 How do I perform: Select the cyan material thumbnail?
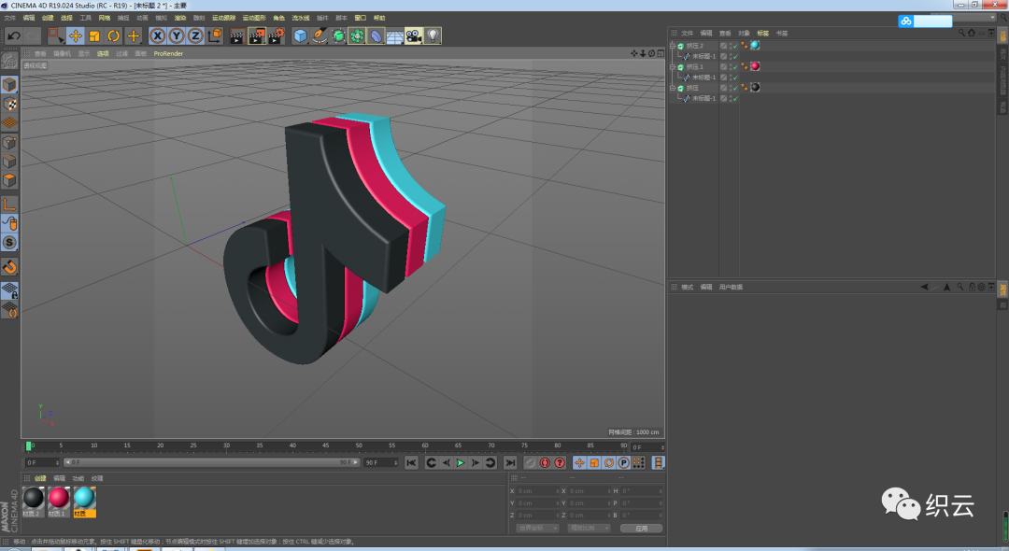point(84,502)
